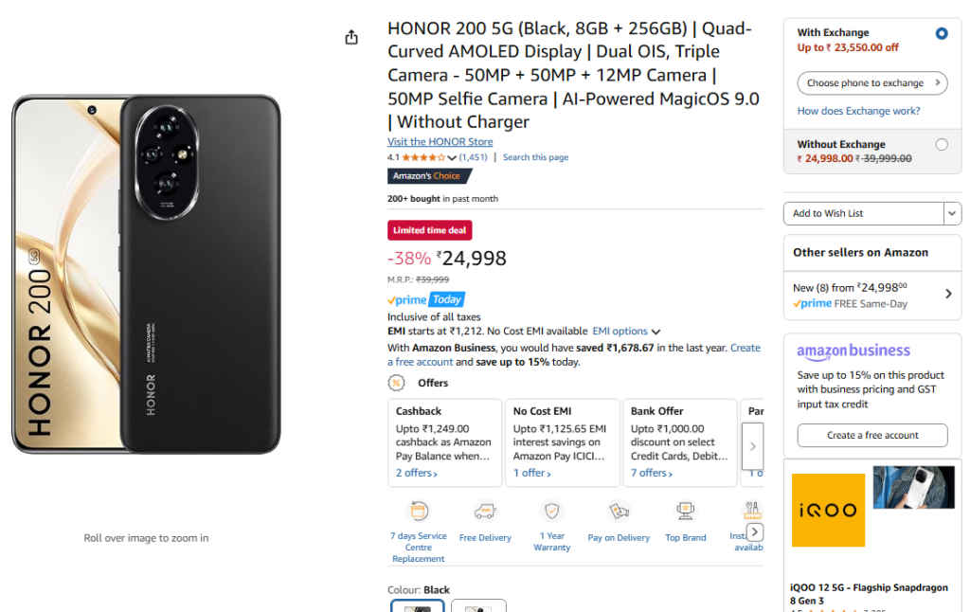Click the share icon near the product title
This screenshot has height=612, width=970.
351,35
